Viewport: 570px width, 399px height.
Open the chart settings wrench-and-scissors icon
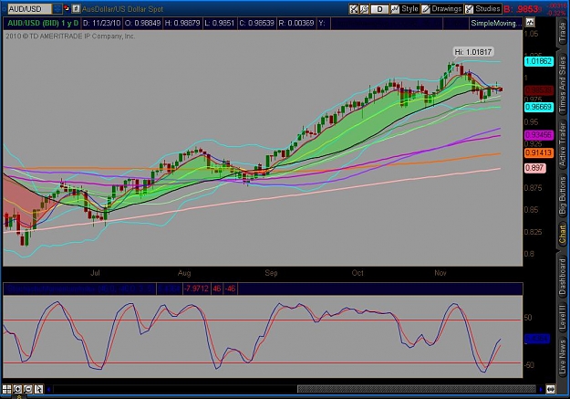[x=353, y=9]
